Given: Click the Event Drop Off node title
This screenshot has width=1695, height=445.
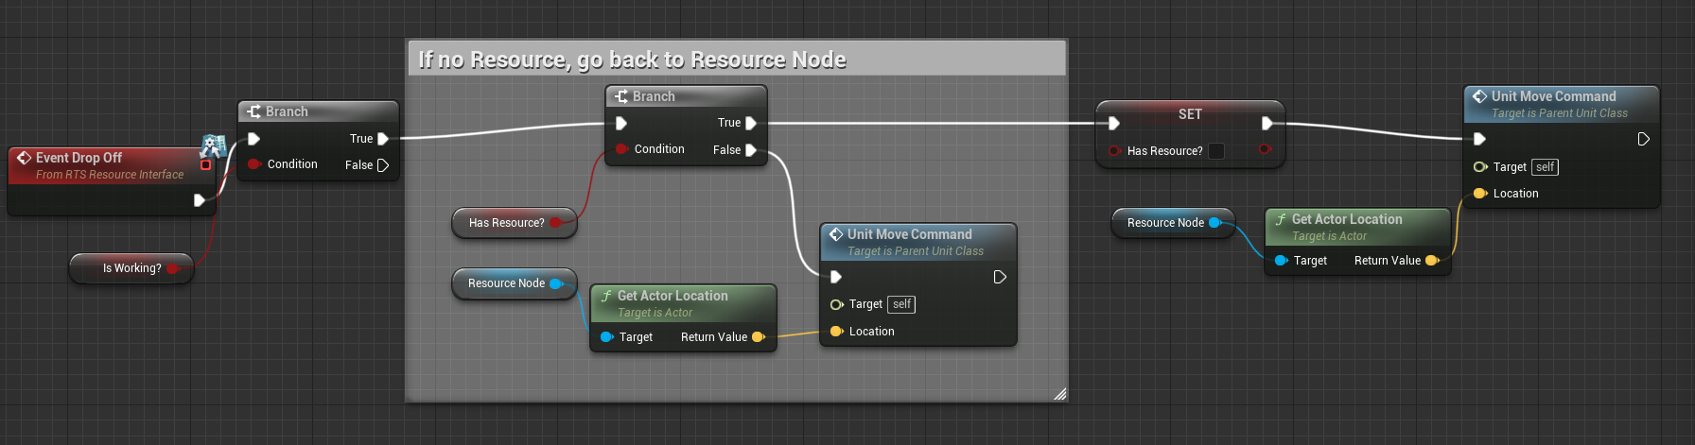Looking at the screenshot, I should pos(79,158).
